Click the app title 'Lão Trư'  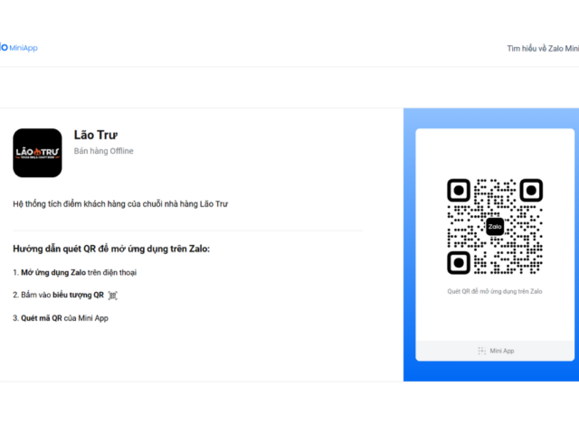pos(96,135)
